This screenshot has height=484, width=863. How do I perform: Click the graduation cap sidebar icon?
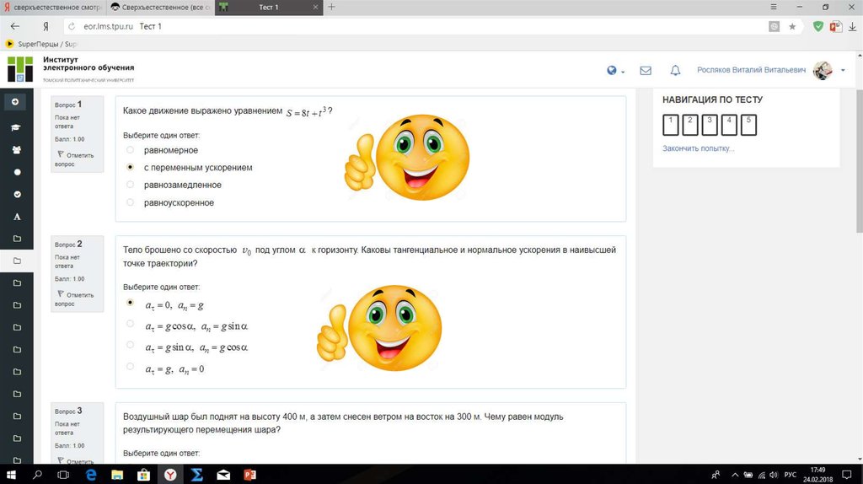pos(15,127)
